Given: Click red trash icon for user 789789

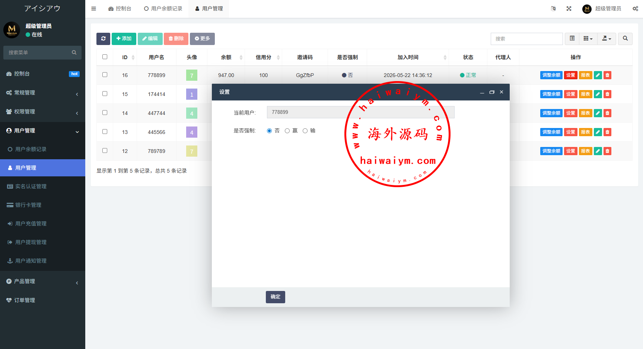Looking at the screenshot, I should (607, 151).
